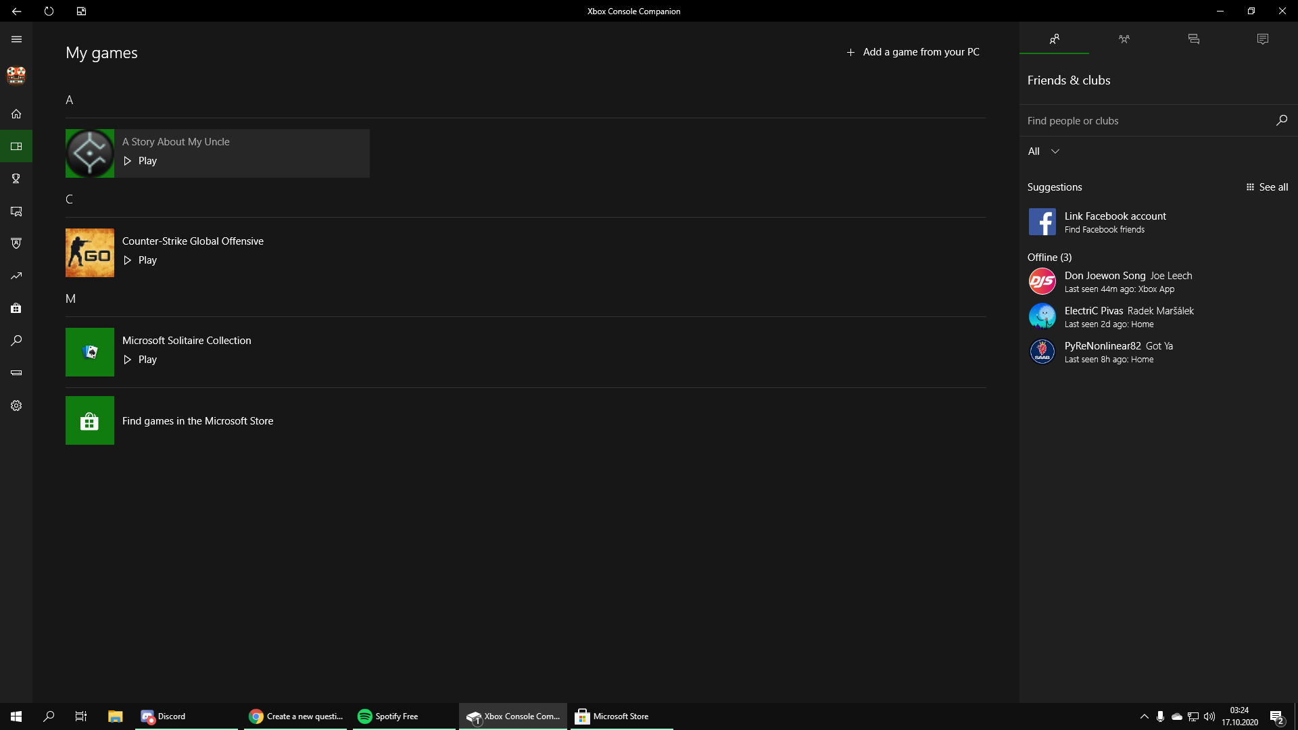Screen dimensions: 1298x730
Task: Play Counter-Strike Global Offensive
Action: coord(141,260)
